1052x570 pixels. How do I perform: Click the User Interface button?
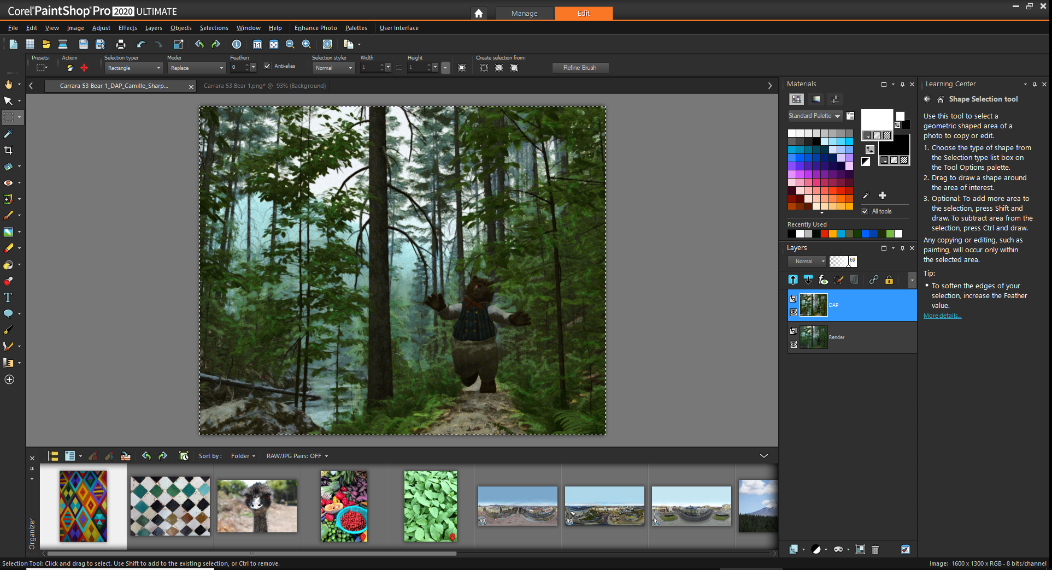point(399,28)
